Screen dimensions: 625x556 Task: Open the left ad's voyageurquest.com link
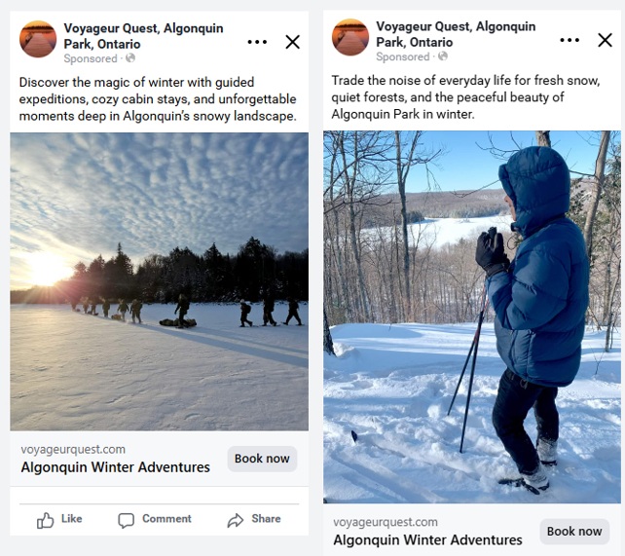point(73,450)
